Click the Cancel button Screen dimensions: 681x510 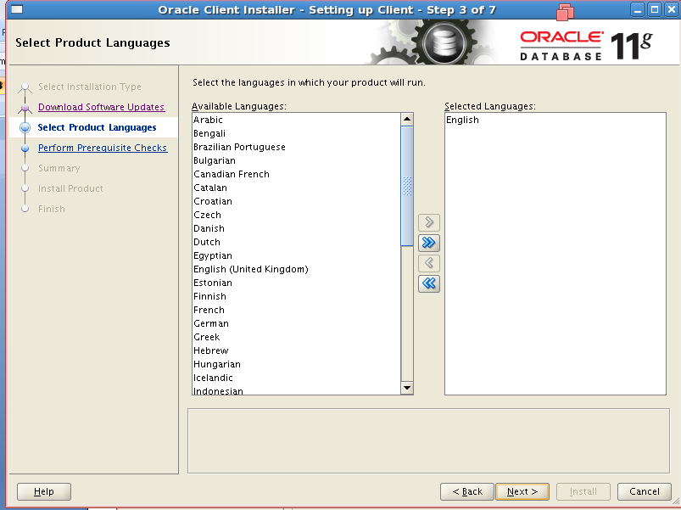coord(644,491)
